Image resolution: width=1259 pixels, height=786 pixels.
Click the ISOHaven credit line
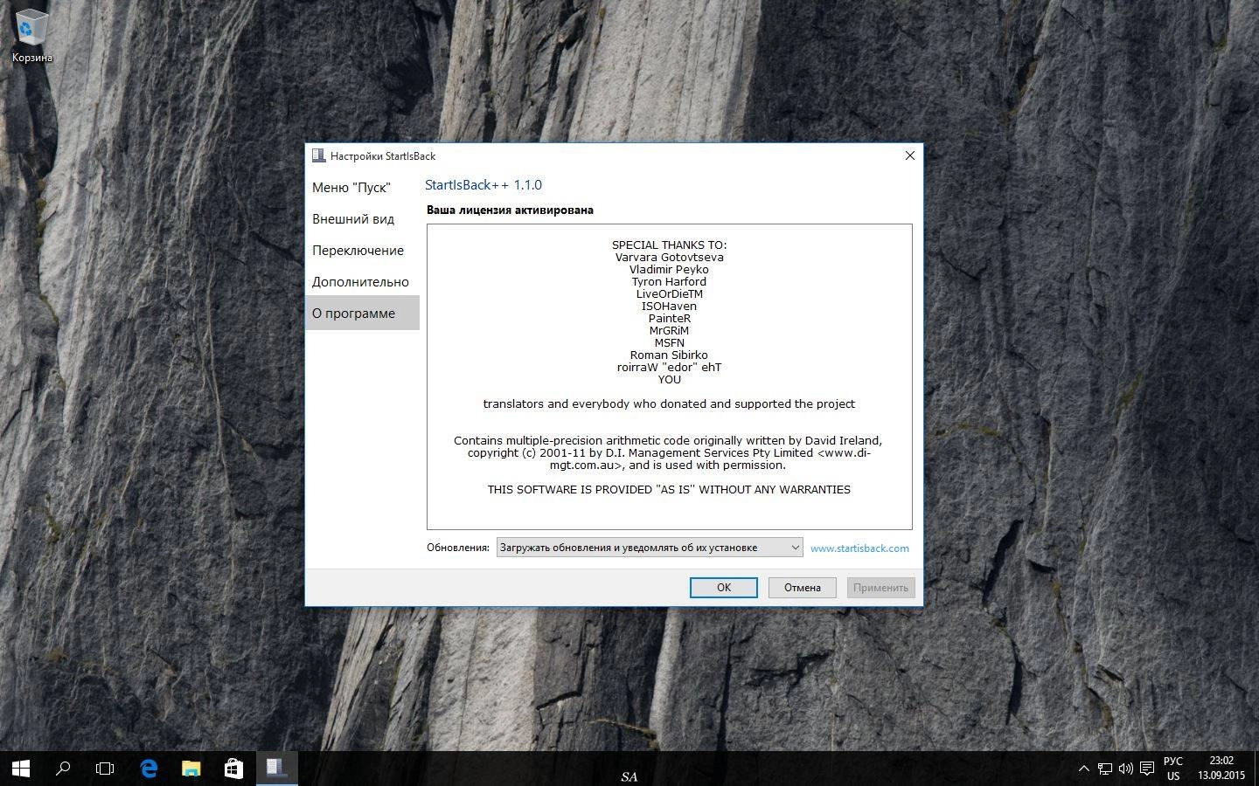click(669, 307)
